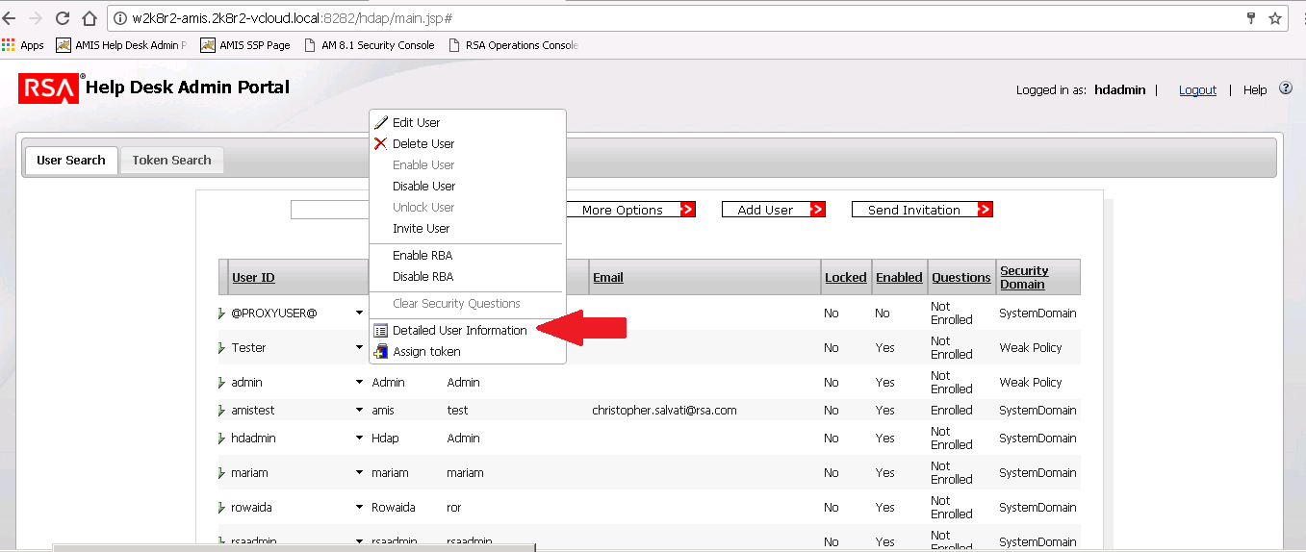The image size is (1306, 552).
Task: Click the horizontal scrollbar at page bottom
Action: [294, 547]
